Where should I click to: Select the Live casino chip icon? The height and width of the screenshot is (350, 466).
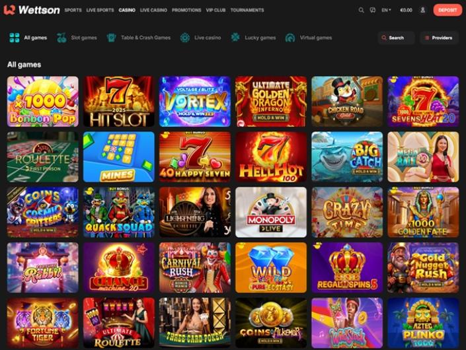click(185, 38)
